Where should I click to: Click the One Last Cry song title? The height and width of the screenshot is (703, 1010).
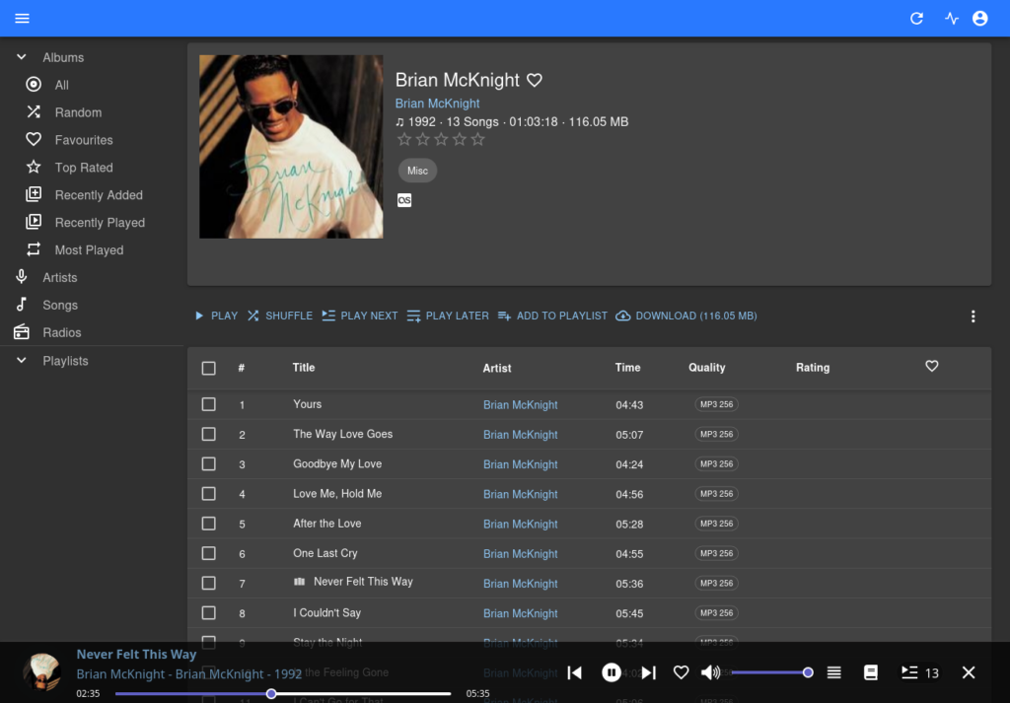pos(325,553)
